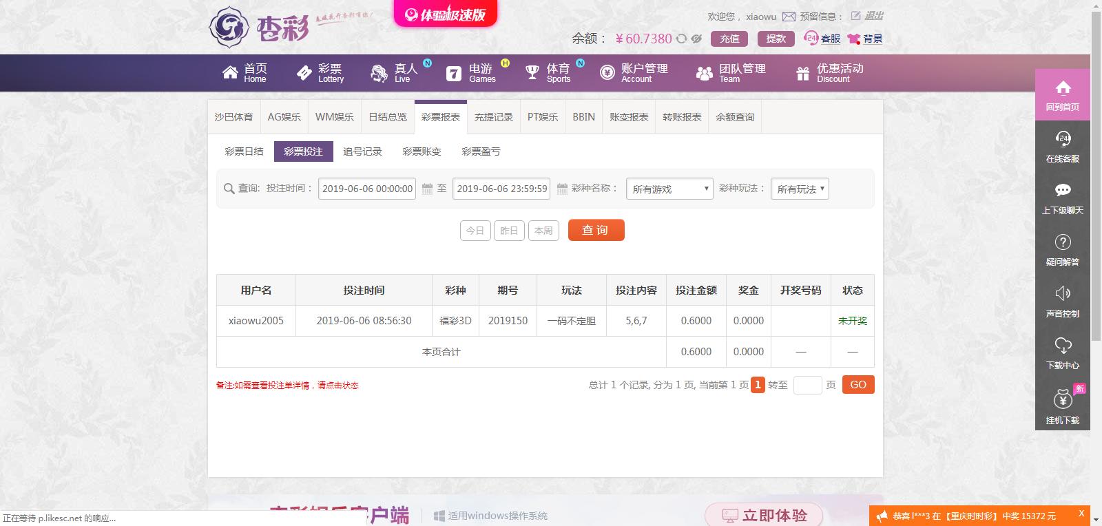Click the 未开奖 status link
This screenshot has height=526, width=1102.
click(853, 321)
